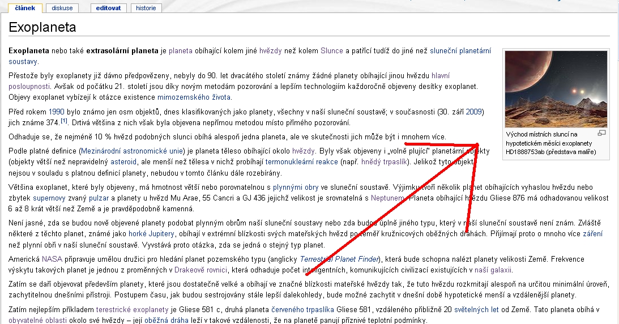Screen dimensions: 619x324
Task: Jump to footnote reference [1]
Action: click(64, 120)
